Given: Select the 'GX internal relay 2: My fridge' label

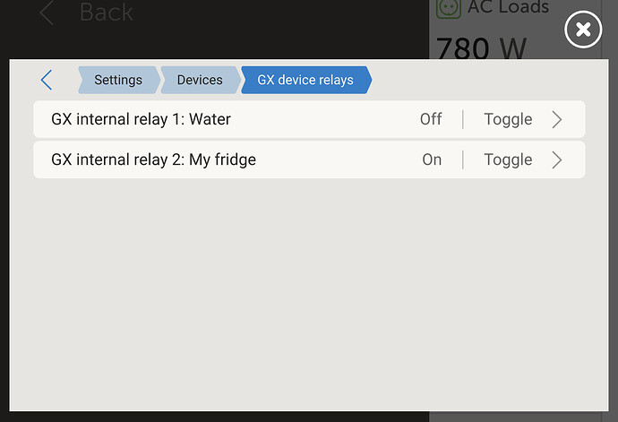Looking at the screenshot, I should pyautogui.click(x=153, y=159).
